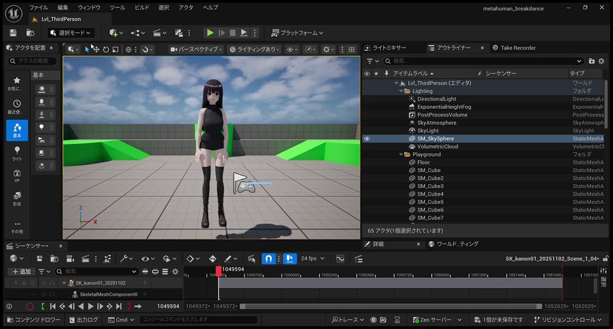
Task: Toggle the Sequencer record button
Action: [30, 307]
